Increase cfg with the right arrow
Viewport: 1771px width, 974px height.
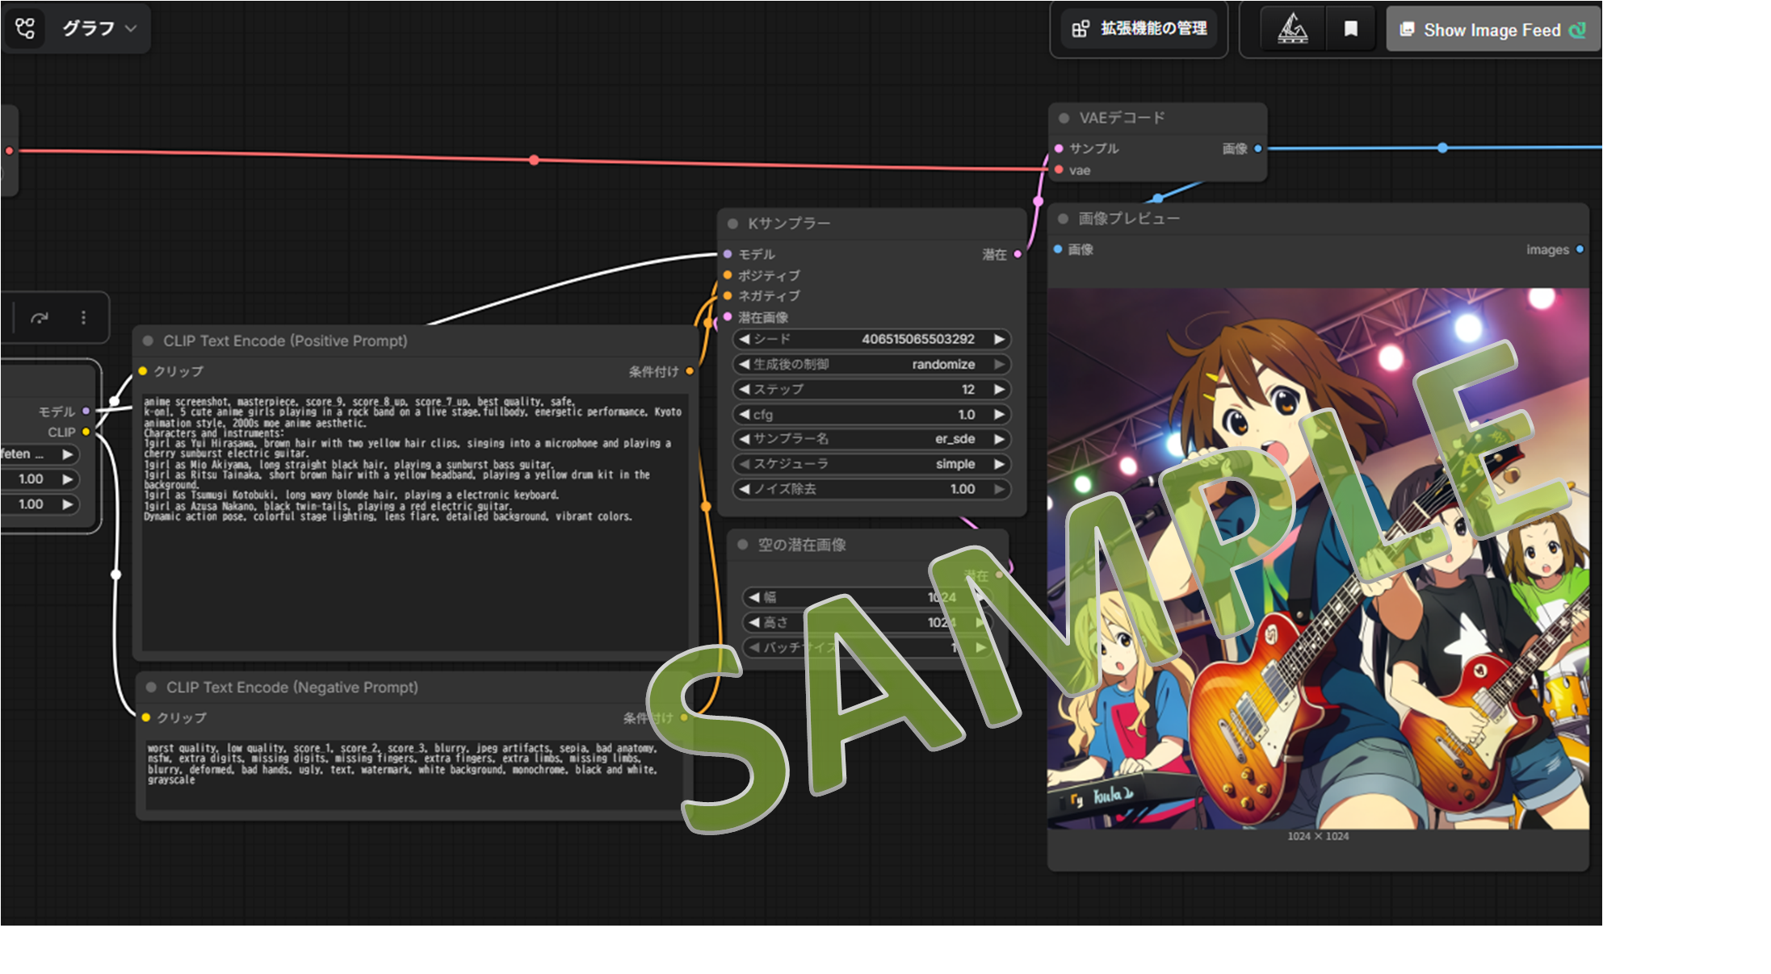(x=1000, y=415)
